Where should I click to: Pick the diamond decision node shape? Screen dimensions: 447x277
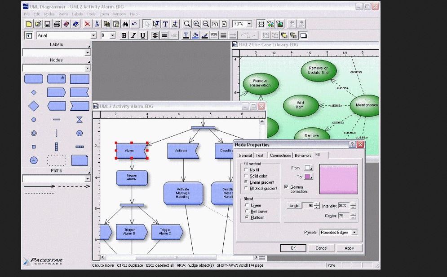(34, 106)
